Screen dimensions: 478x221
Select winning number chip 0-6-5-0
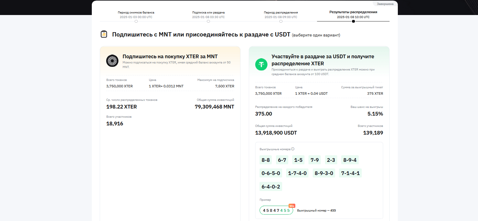pos(271,173)
